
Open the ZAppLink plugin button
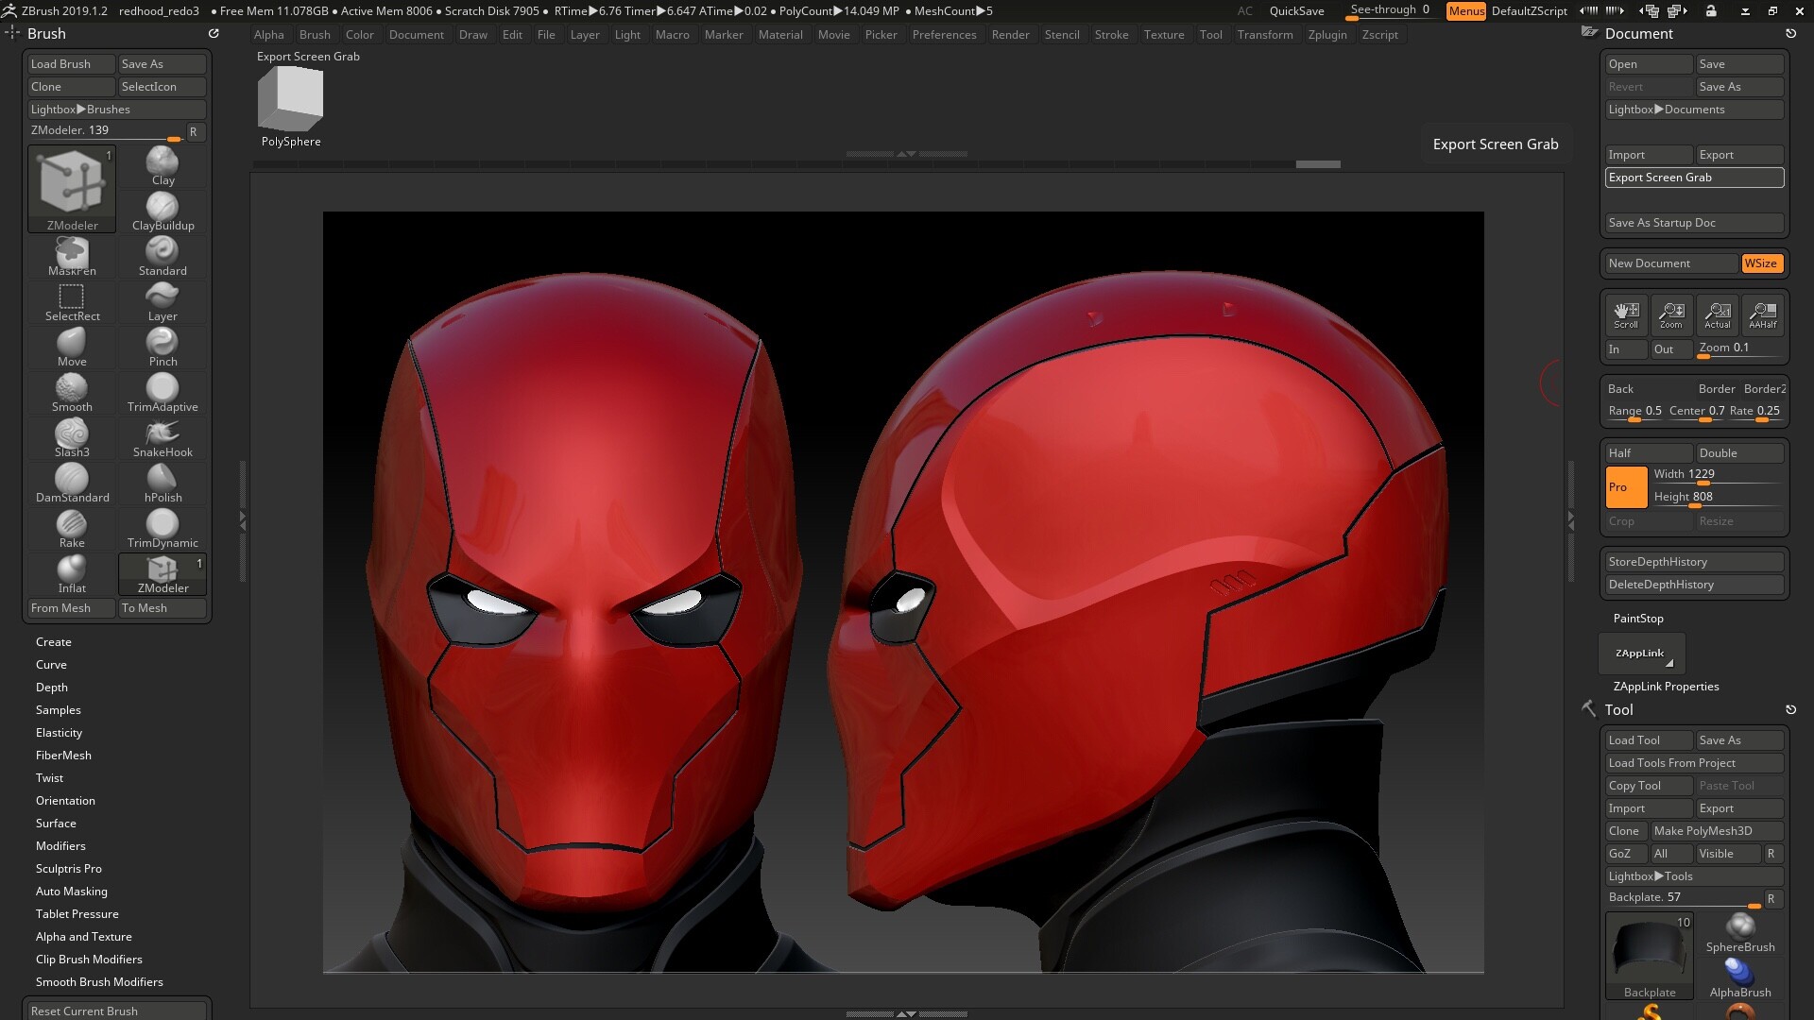(x=1641, y=654)
